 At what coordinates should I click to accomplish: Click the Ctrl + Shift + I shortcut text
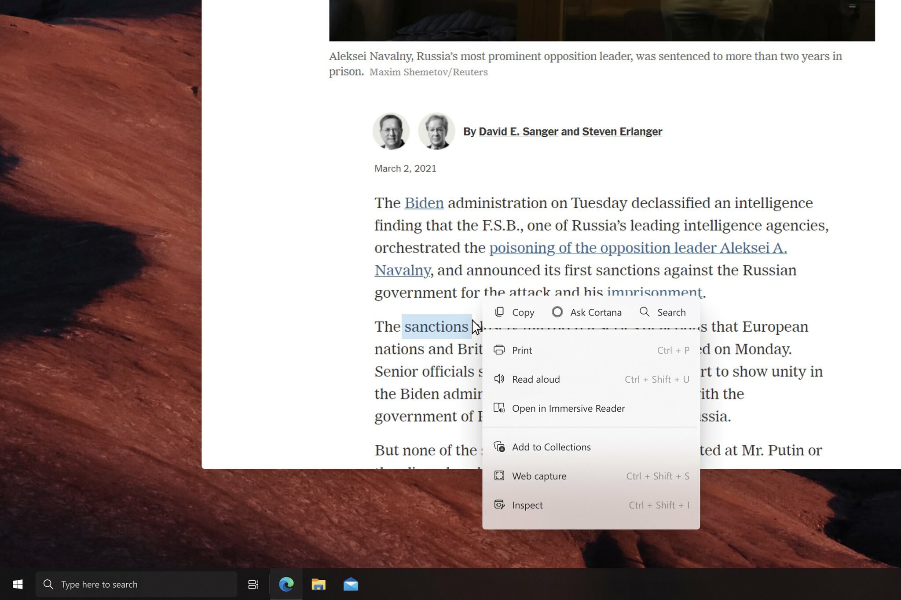pos(659,505)
